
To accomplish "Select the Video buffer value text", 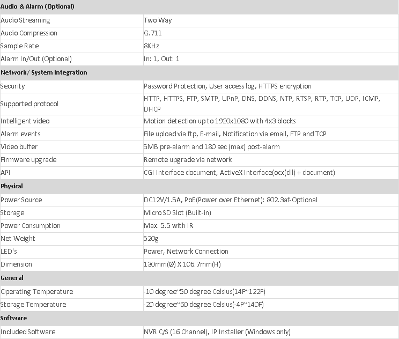I will pyautogui.click(x=211, y=147).
